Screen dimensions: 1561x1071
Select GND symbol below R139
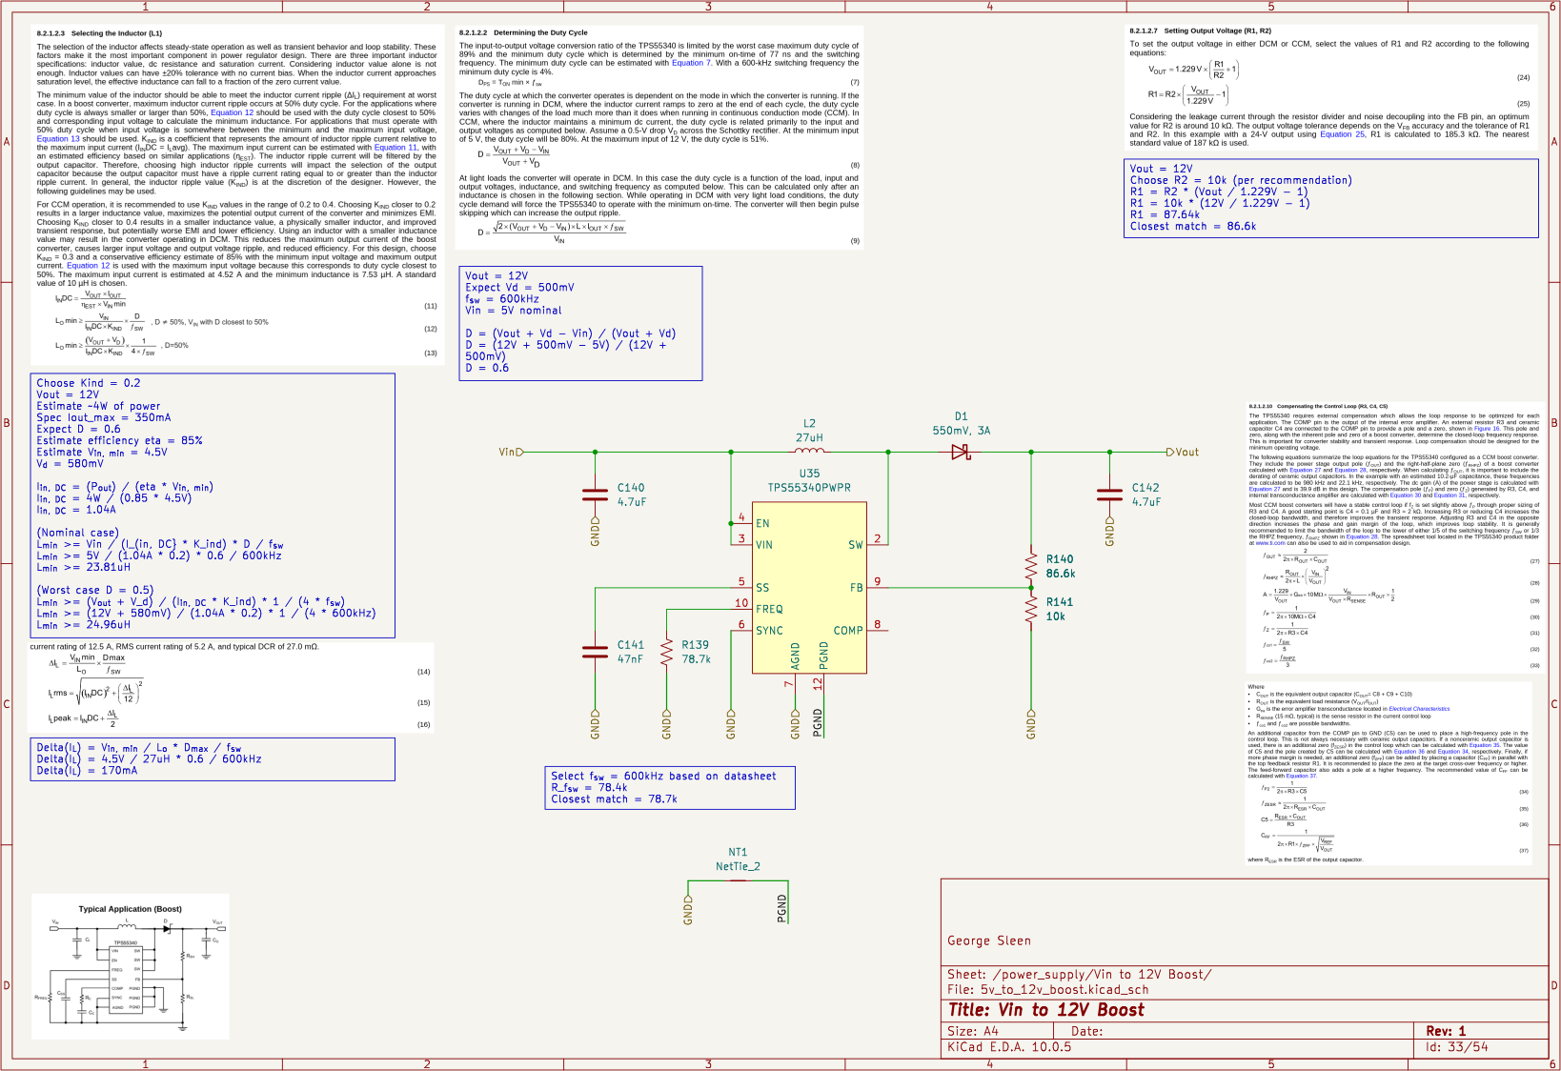coord(666,724)
